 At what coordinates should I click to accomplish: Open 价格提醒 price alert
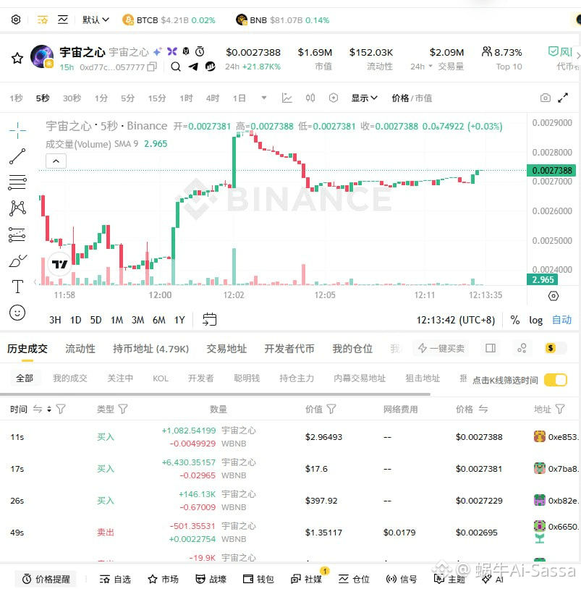click(x=46, y=579)
